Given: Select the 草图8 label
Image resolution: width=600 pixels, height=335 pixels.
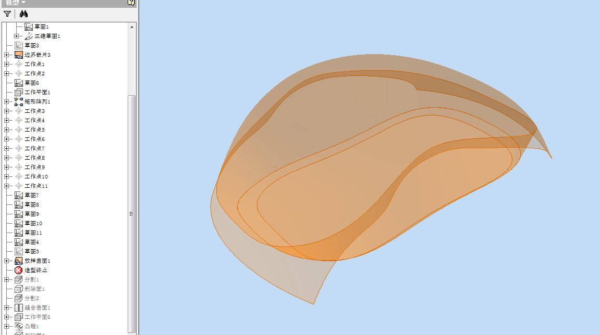Looking at the screenshot, I should pyautogui.click(x=32, y=205).
